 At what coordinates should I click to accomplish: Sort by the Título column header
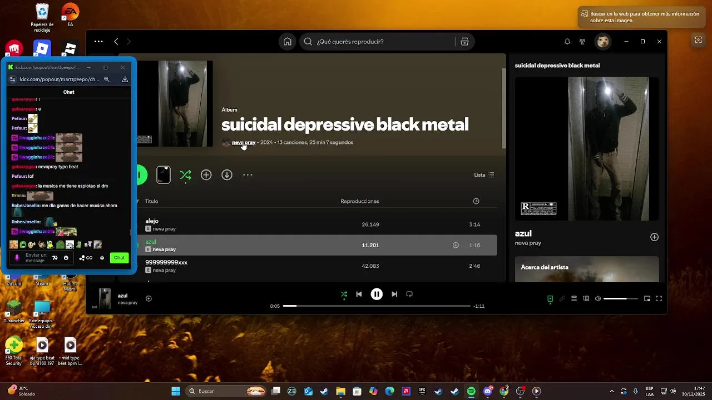click(151, 201)
